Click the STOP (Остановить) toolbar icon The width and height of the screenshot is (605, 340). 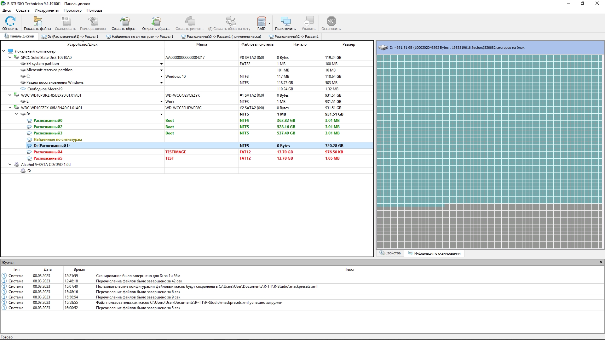(x=331, y=21)
